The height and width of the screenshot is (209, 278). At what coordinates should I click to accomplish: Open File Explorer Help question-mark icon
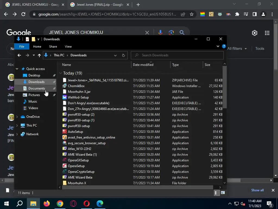click(x=224, y=46)
